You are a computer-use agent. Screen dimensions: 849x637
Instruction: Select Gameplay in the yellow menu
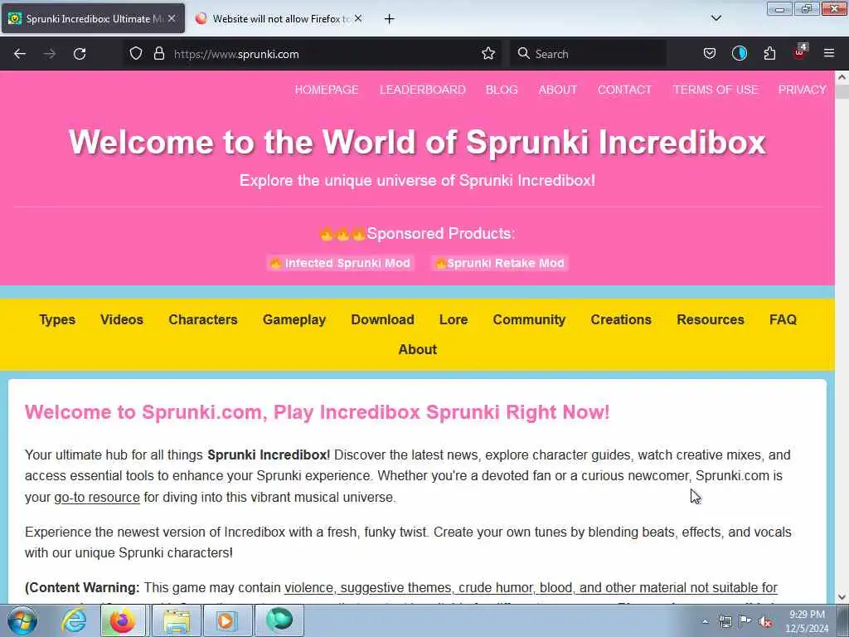pos(294,319)
